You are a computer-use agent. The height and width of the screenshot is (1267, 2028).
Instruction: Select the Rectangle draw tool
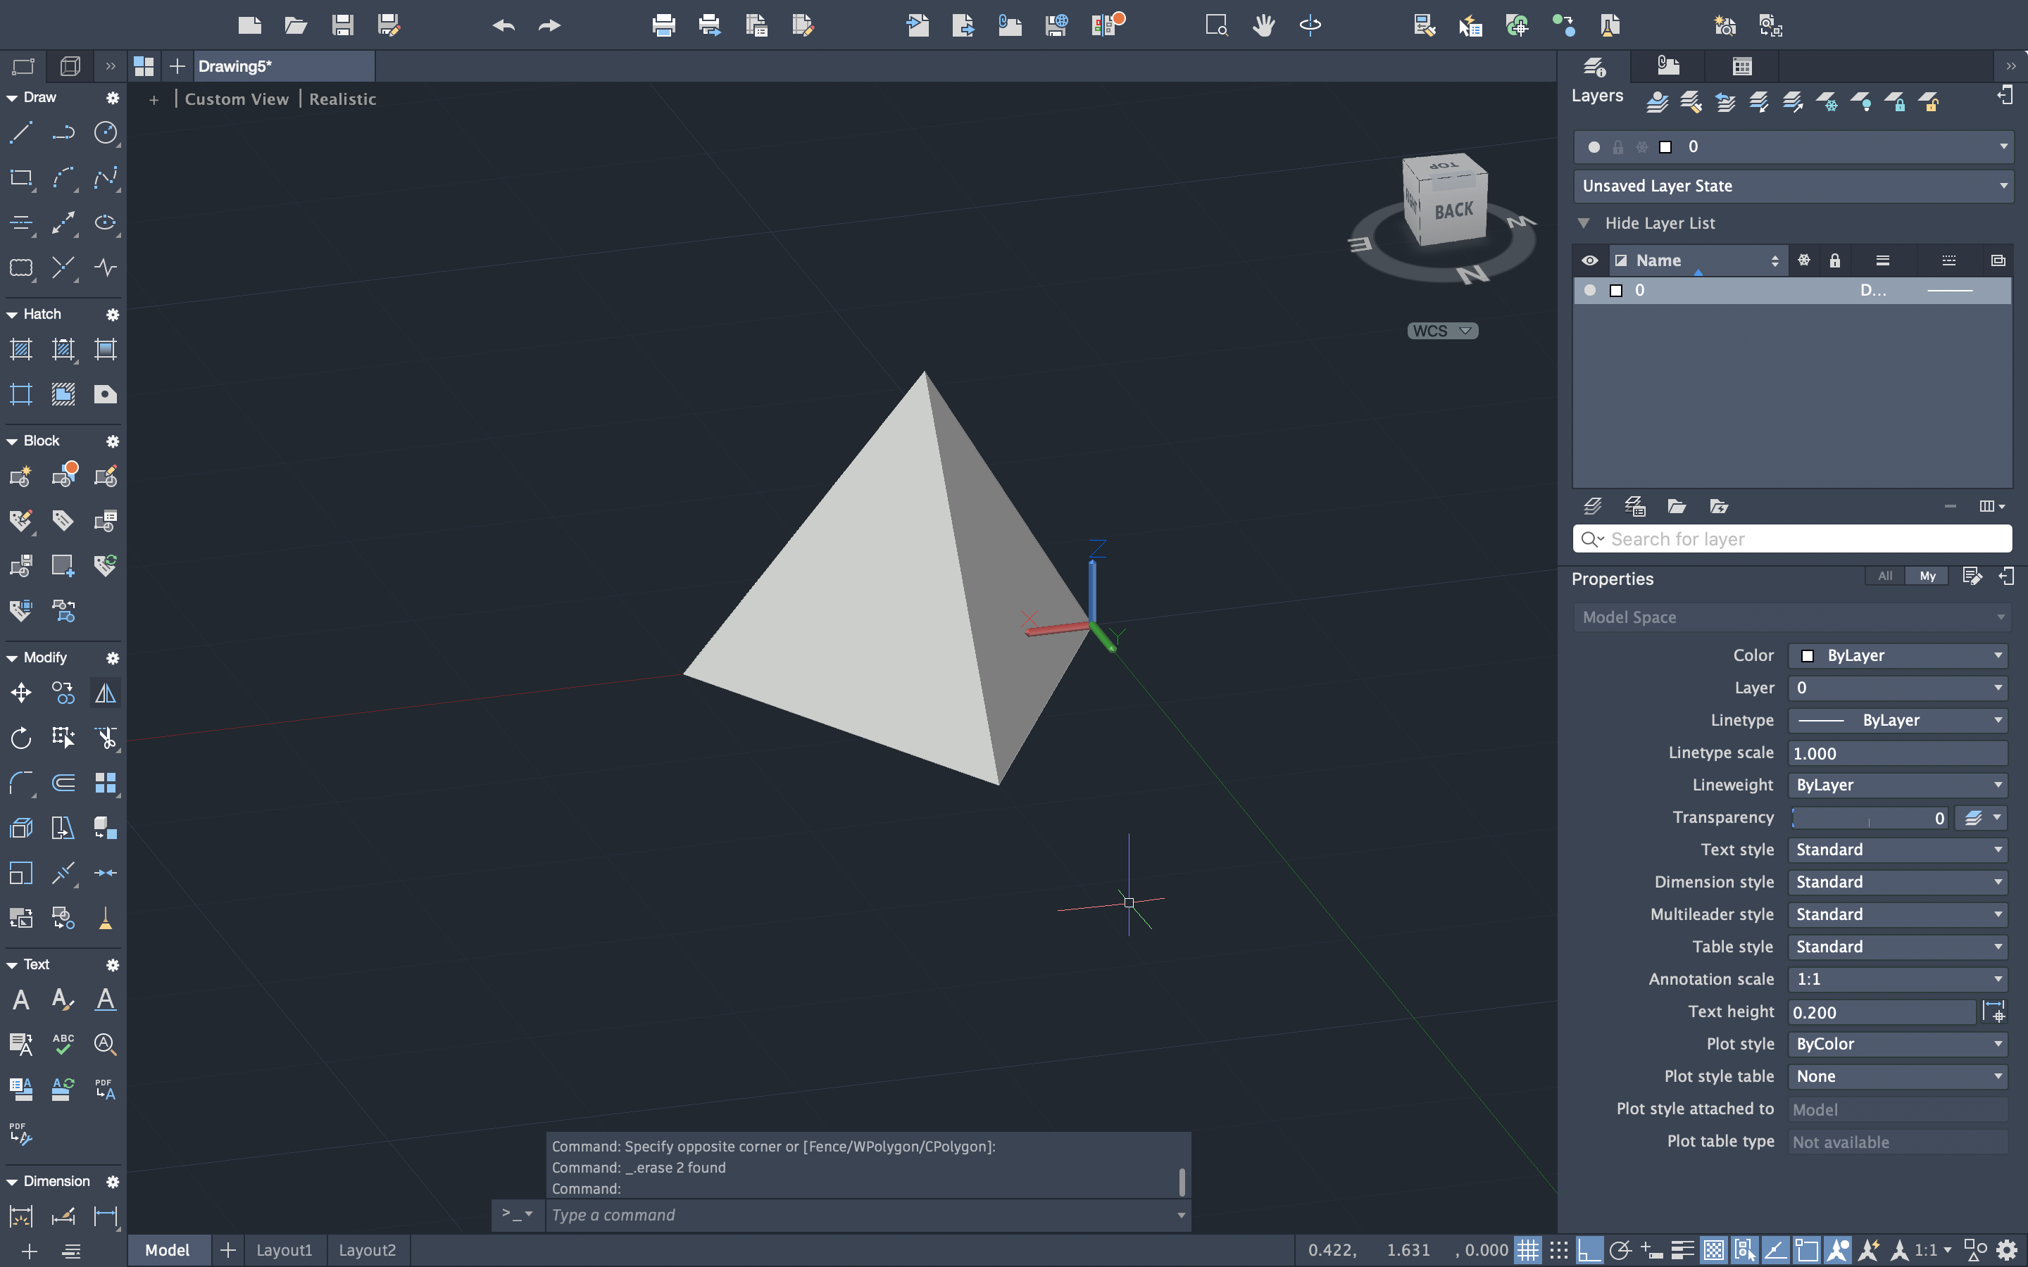coord(21,177)
